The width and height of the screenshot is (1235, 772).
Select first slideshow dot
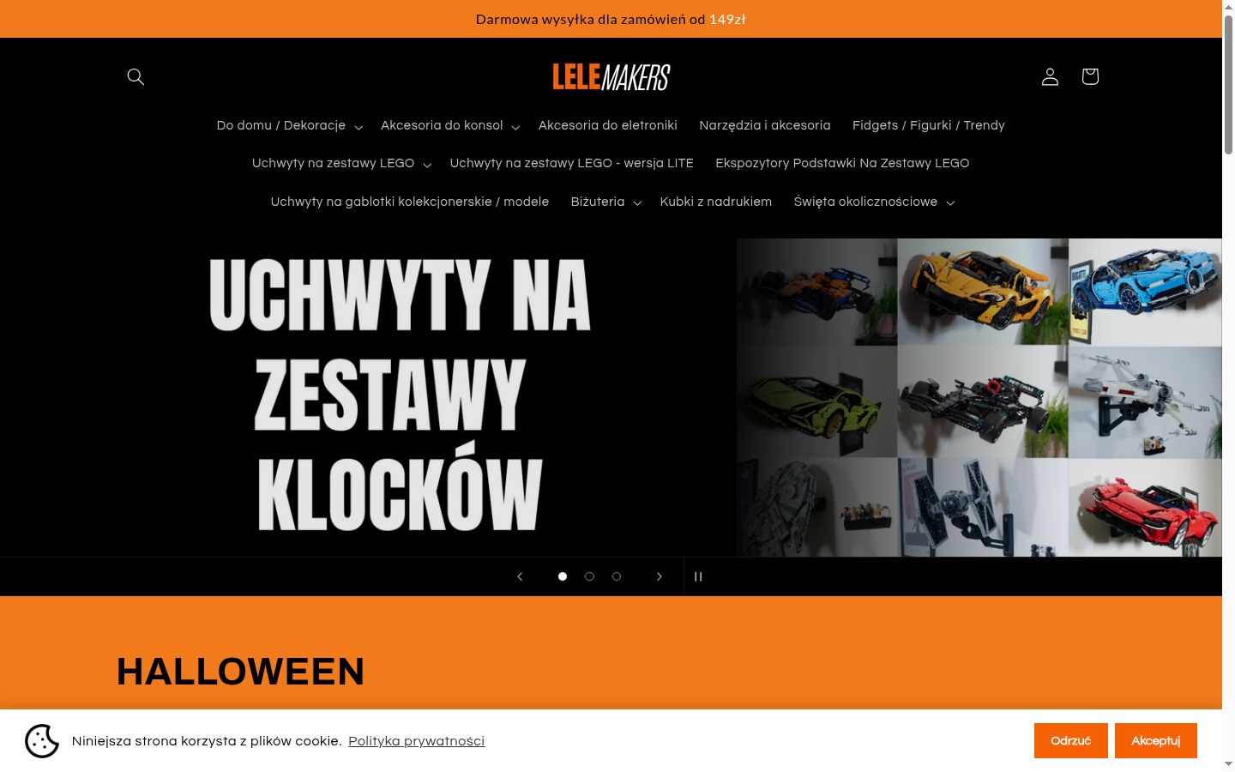[x=563, y=576]
